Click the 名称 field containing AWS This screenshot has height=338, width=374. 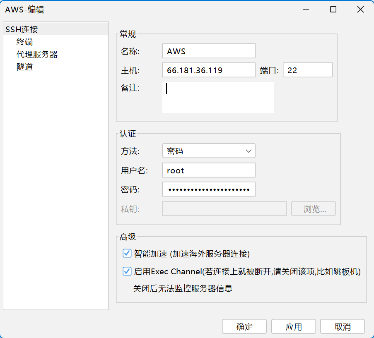[x=209, y=51]
